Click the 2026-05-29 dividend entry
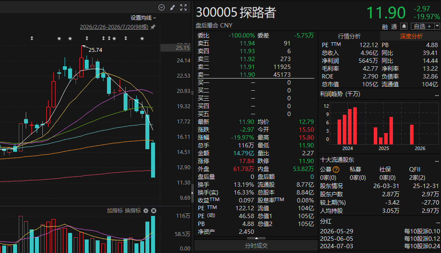Image resolution: width=441 pixels, height=253 pixels. [x=380, y=231]
